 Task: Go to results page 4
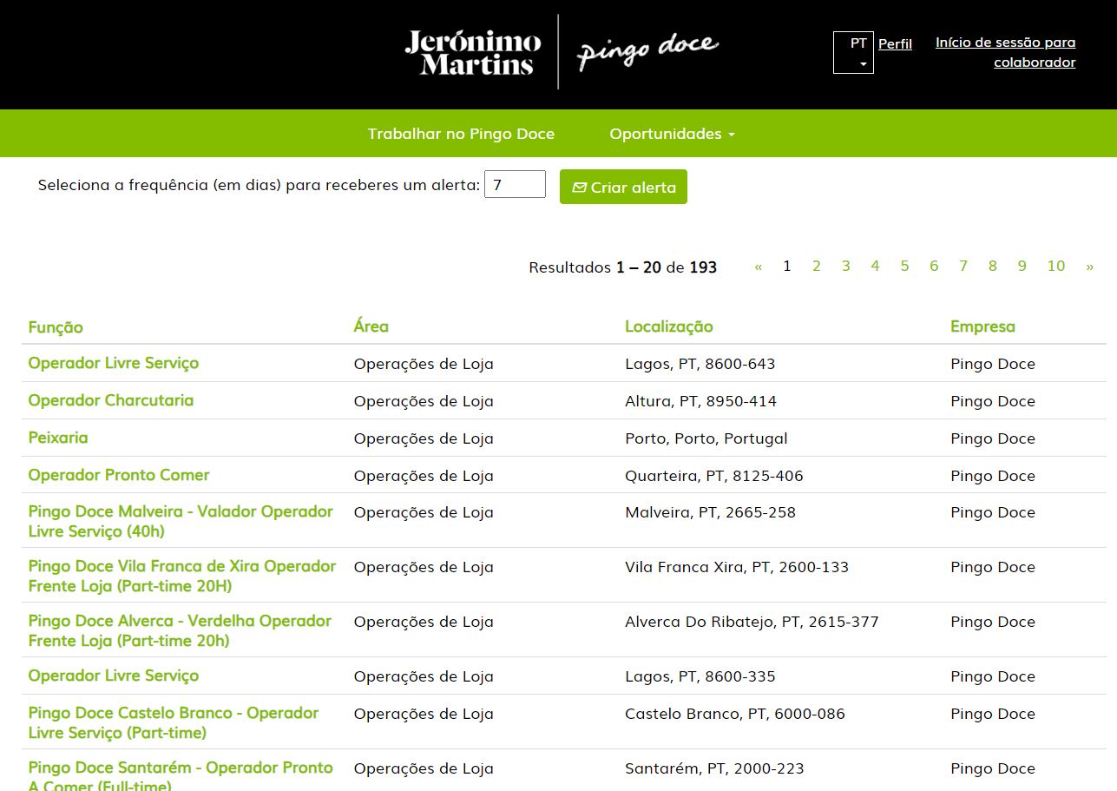coord(875,266)
